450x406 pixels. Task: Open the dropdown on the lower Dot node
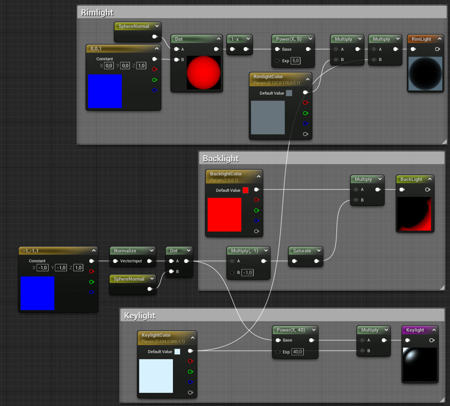pos(189,251)
